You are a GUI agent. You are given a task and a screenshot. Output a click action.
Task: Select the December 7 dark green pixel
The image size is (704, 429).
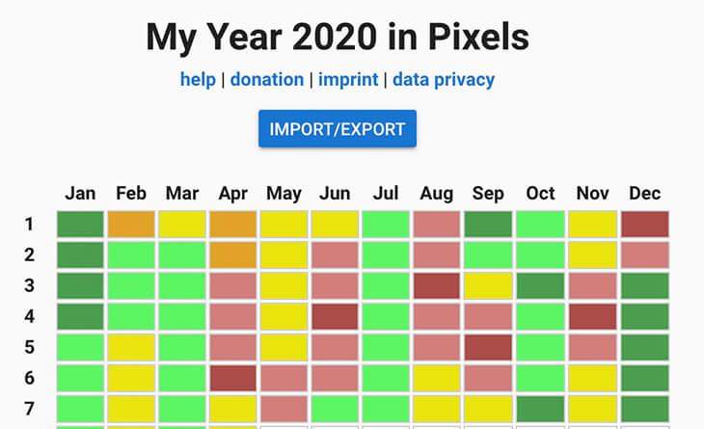pyautogui.click(x=645, y=409)
